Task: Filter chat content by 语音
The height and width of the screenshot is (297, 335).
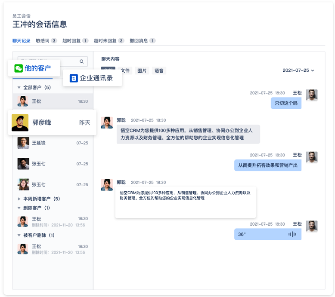Action: pyautogui.click(x=159, y=71)
